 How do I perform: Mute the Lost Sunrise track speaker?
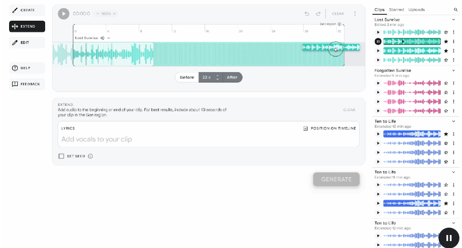pyautogui.click(x=102, y=38)
